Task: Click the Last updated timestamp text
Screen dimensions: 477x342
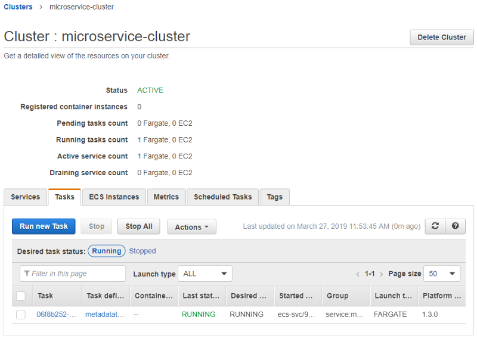Action: [332, 226]
